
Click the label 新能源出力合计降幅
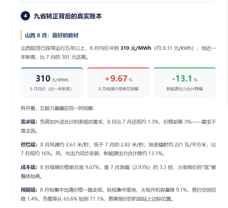coord(185,89)
